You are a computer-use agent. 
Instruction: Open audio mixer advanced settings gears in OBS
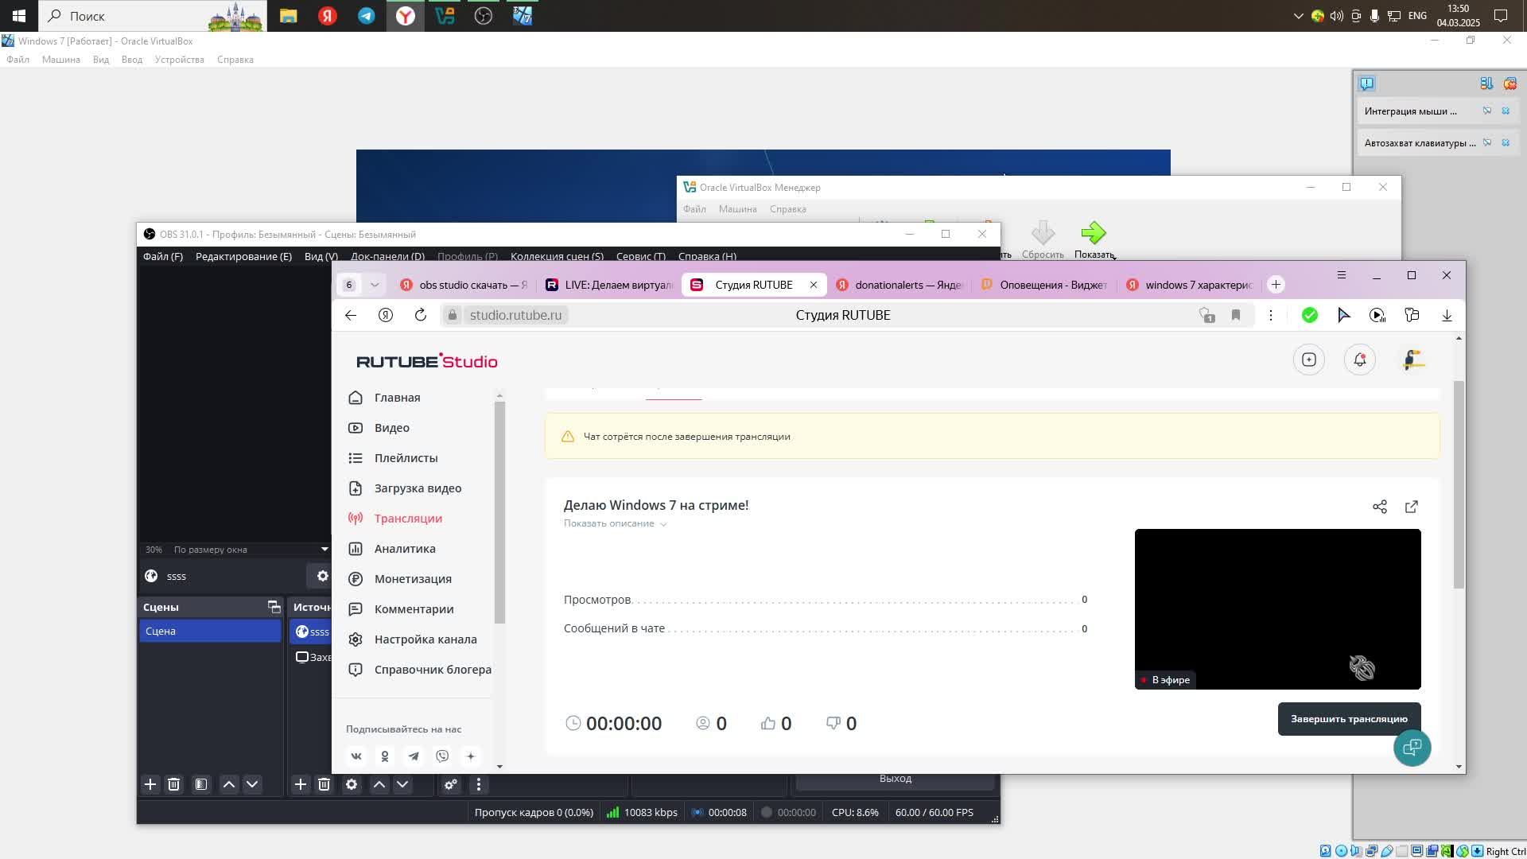click(451, 784)
